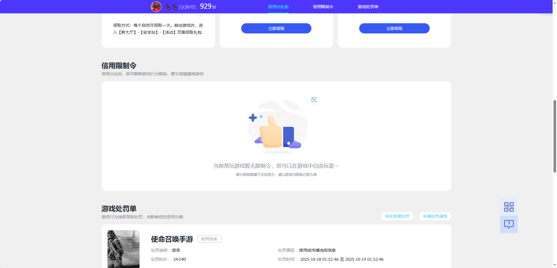Click the right card 立即领取 button
Image resolution: width=557 pixels, height=268 pixels.
[x=394, y=28]
